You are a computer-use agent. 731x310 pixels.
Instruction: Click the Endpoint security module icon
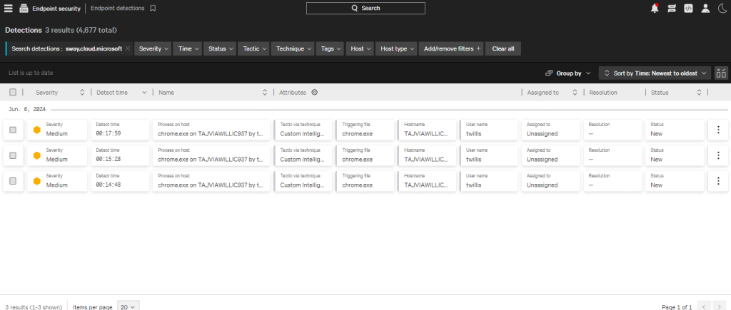coord(24,9)
